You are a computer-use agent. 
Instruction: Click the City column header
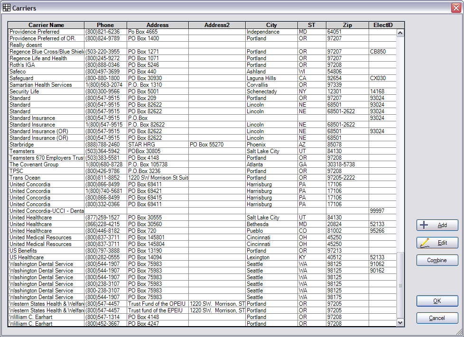pyautogui.click(x=271, y=25)
